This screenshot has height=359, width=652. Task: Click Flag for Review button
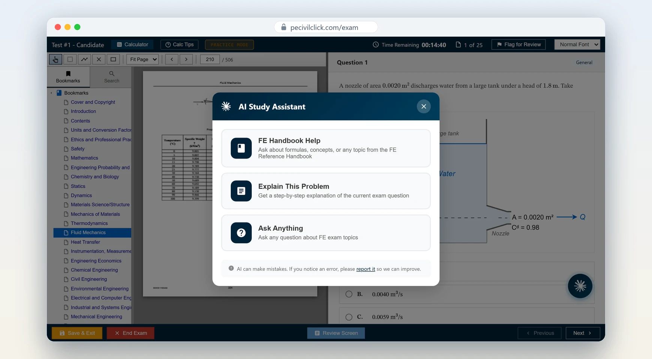pos(519,45)
